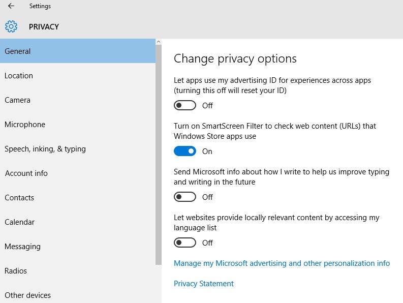Click the 'Send Microsoft info' description text
This screenshot has height=303, width=403.
(x=282, y=177)
